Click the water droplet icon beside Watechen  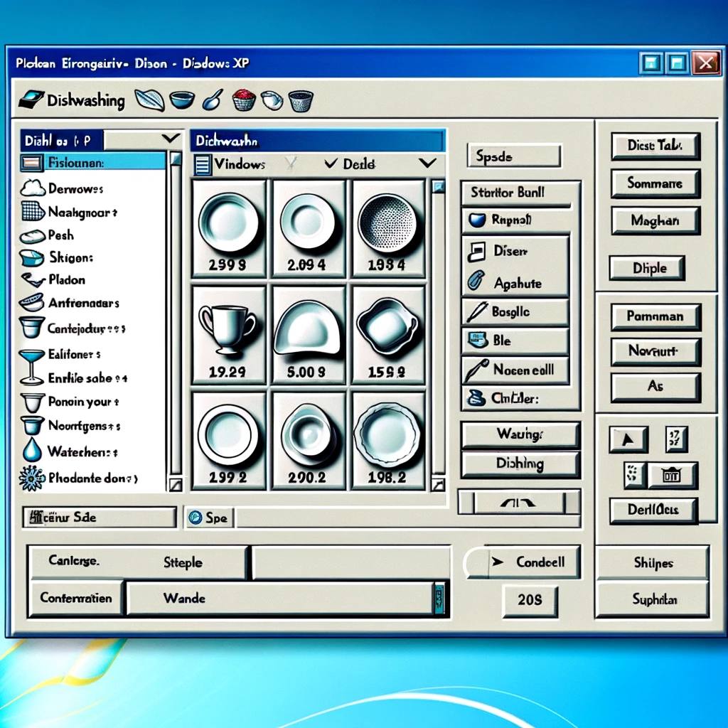point(31,450)
